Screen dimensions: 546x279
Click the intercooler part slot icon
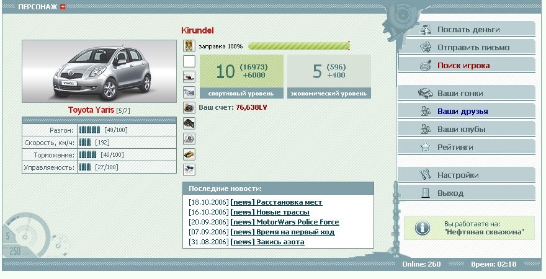pyautogui.click(x=189, y=92)
